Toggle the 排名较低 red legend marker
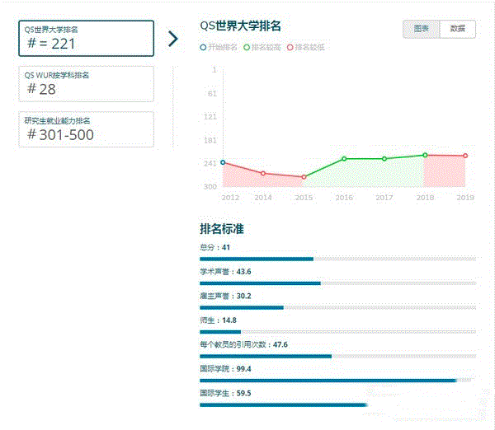The width and height of the screenshot is (495, 430). click(290, 47)
